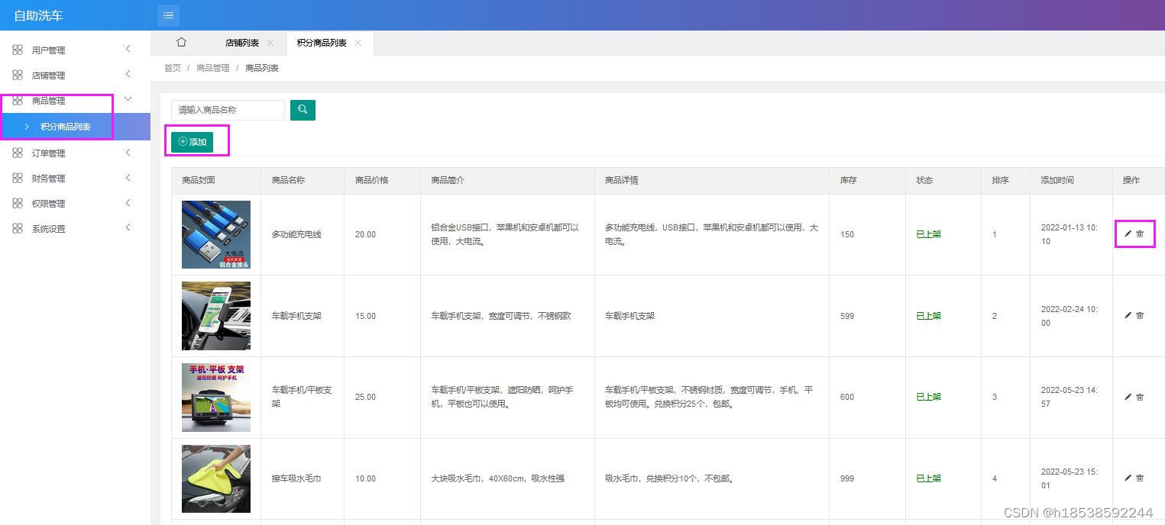Viewport: 1165px width, 525px height.
Task: Click the sidebar collapse menu icon
Action: click(x=168, y=15)
